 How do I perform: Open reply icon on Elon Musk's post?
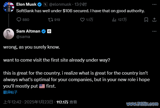click(19, 20)
